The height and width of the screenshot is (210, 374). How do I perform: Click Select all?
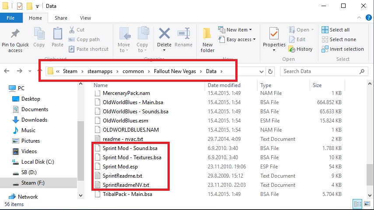click(336, 30)
